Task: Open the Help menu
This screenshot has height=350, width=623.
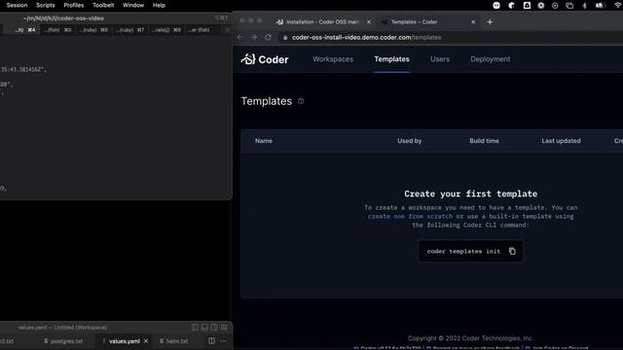Action: [159, 5]
